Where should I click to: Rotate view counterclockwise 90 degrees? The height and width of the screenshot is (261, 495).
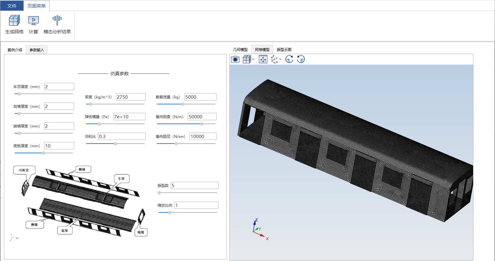point(301,59)
